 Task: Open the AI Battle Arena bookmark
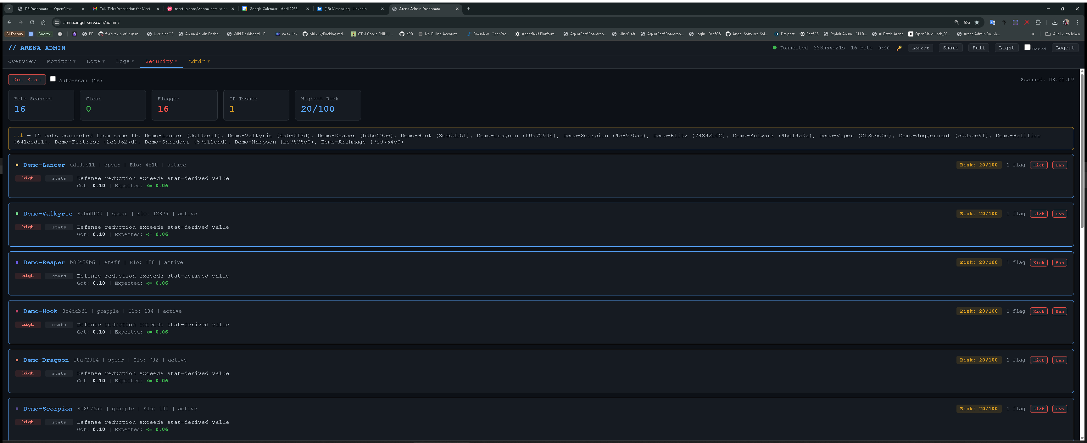887,34
